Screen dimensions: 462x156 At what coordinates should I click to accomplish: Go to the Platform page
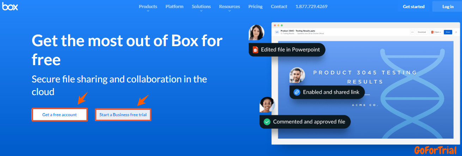tap(175, 6)
